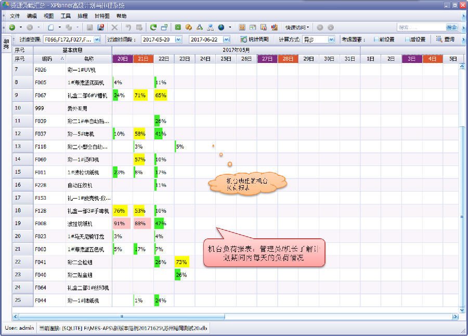The image size is (468, 336).
Task: Click the orange boxes icon in toolbar
Action: point(189,27)
